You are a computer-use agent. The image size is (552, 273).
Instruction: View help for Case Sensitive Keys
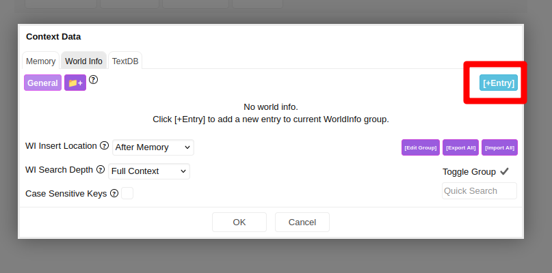click(114, 193)
